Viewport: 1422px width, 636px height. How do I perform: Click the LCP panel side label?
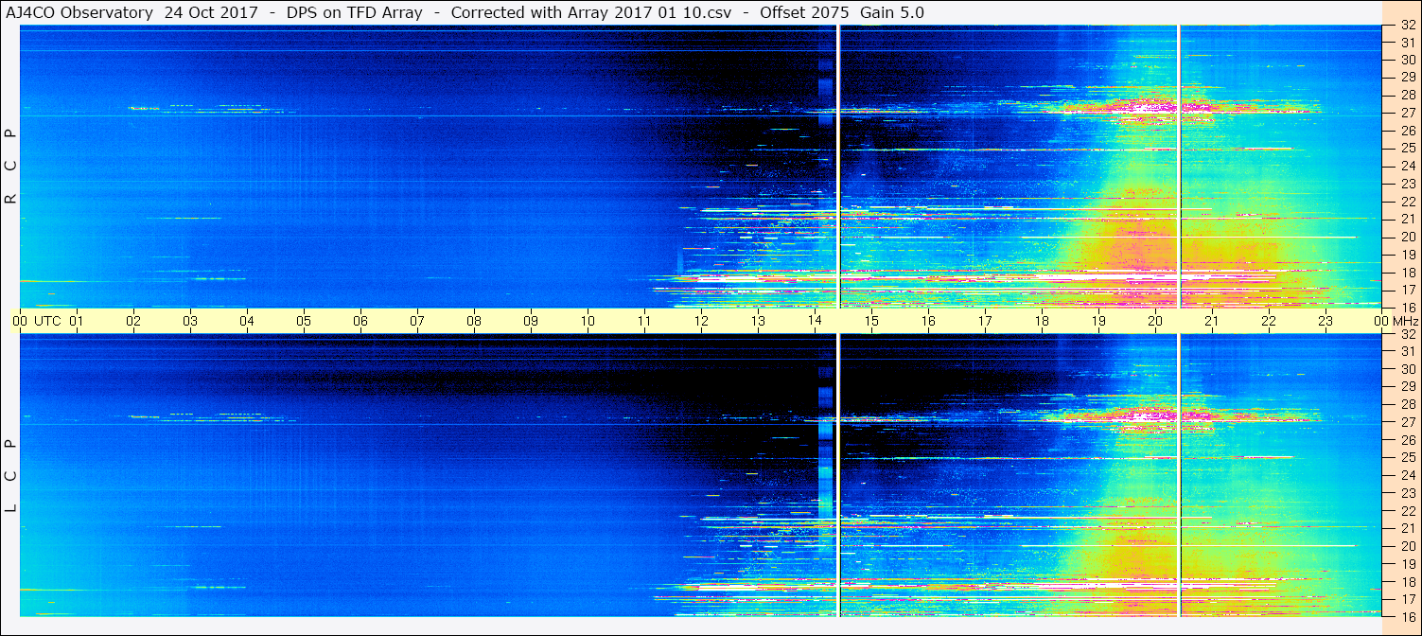10,475
